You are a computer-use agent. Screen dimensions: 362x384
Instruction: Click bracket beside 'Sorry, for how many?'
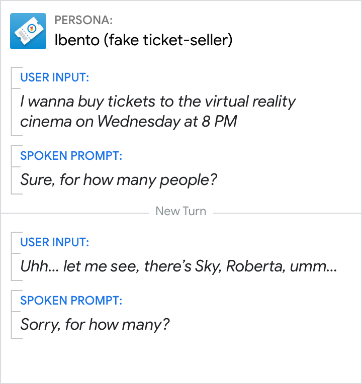(12, 315)
